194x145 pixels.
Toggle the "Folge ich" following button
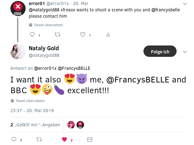[x=160, y=51]
